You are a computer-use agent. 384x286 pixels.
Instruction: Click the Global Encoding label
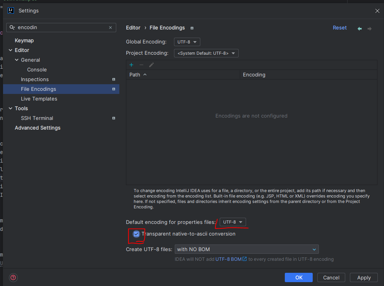click(x=146, y=42)
